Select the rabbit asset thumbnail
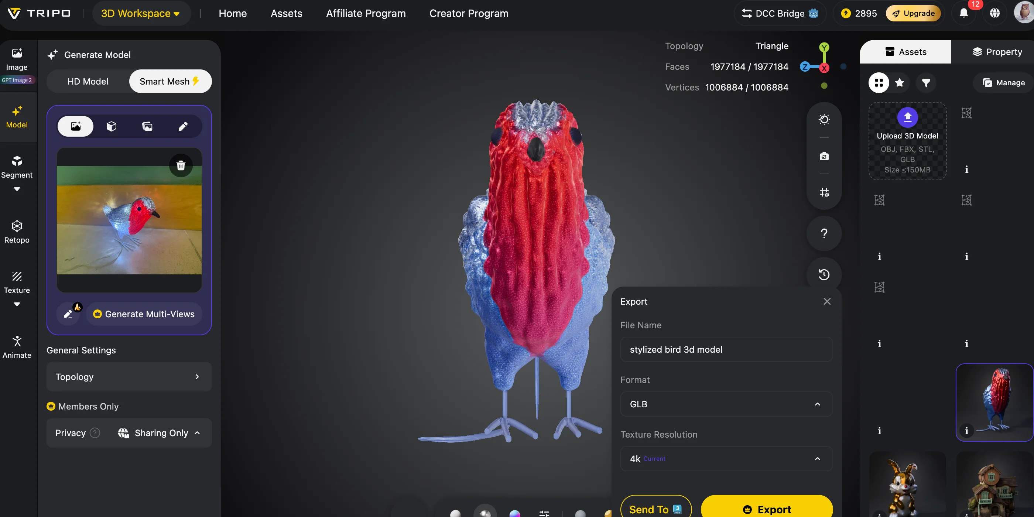The image size is (1034, 517). pos(907,484)
